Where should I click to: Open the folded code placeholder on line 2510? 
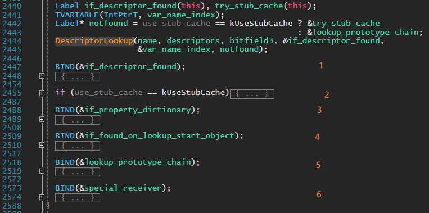pyautogui.click(x=78, y=146)
